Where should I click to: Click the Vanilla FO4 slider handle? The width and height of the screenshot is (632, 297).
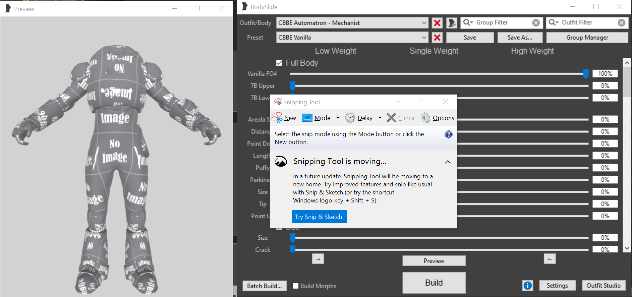point(585,74)
